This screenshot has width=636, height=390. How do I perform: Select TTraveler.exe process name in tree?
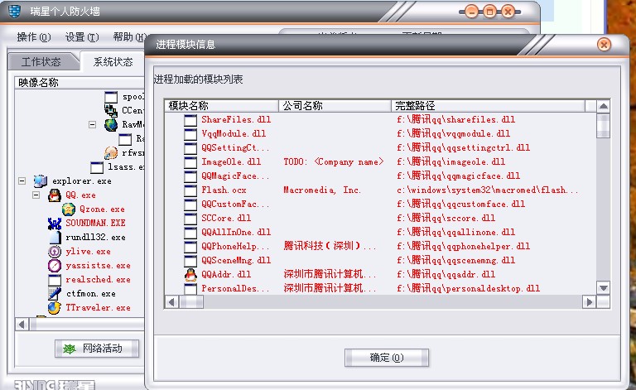coord(99,308)
